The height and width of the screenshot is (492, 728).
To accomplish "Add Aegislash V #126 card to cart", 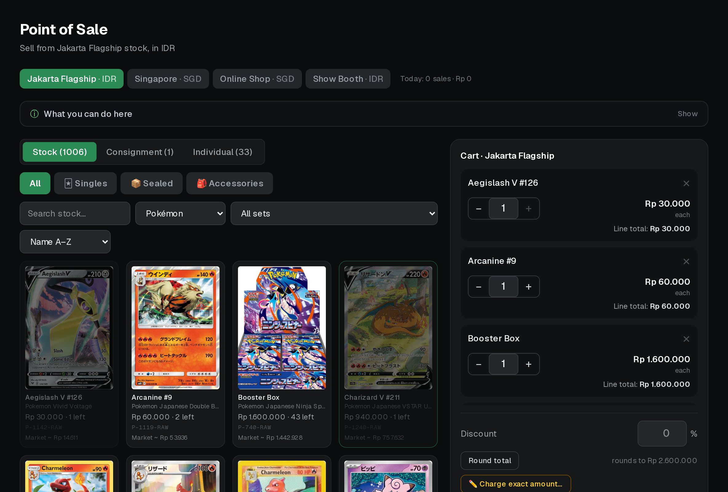I will point(69,354).
